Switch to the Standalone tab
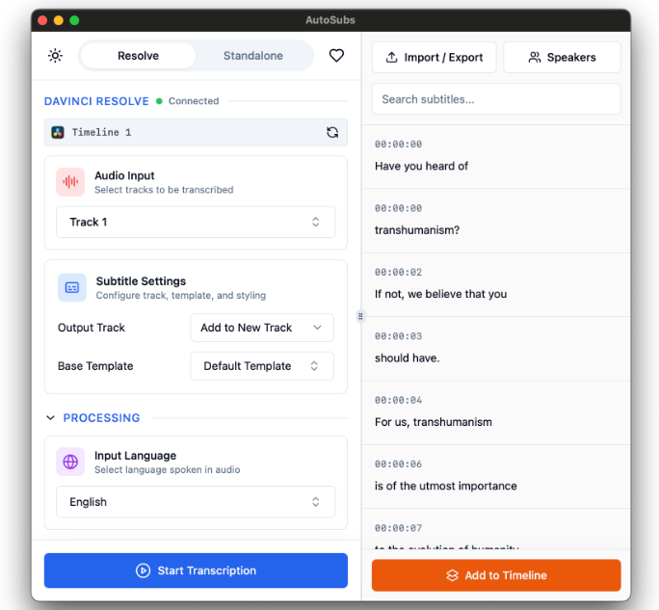The height and width of the screenshot is (610, 659). [x=253, y=56]
